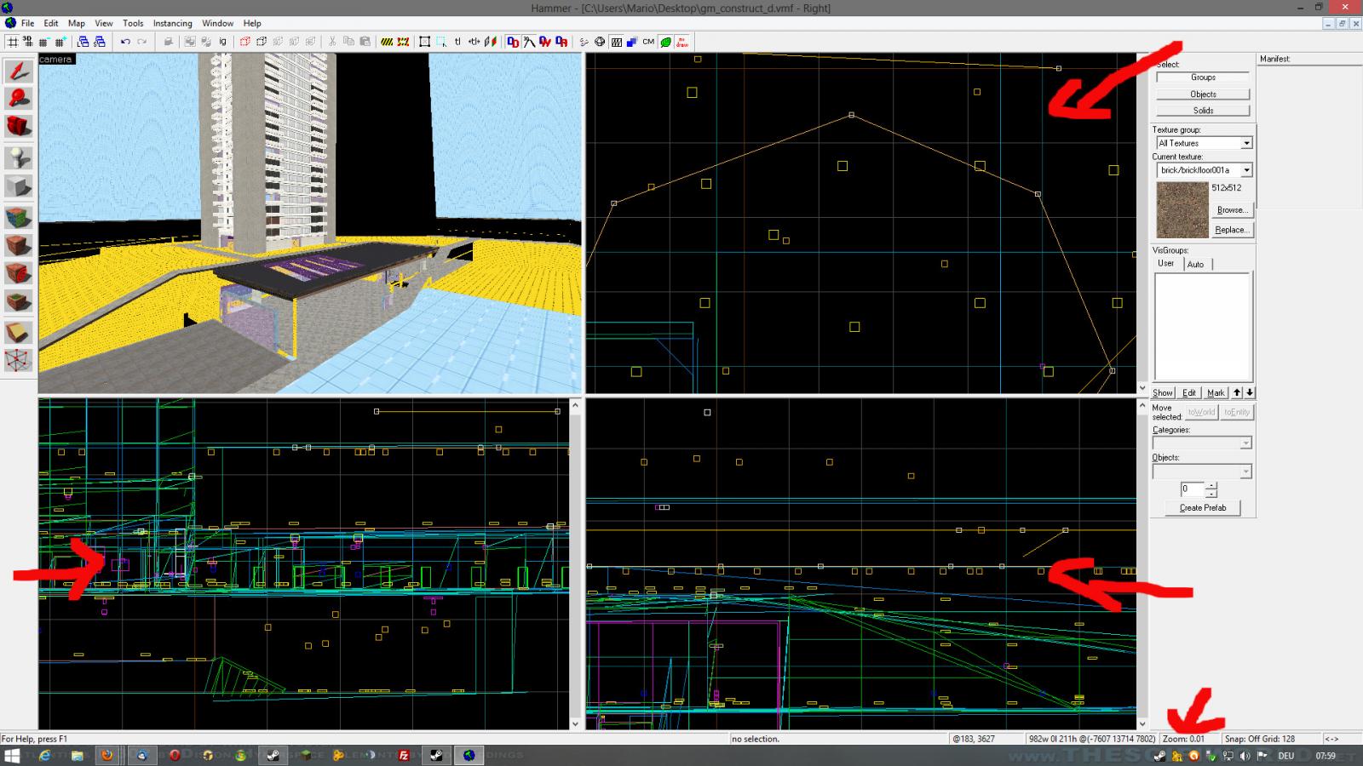
Task: Click the Browse... texture button
Action: pos(1231,210)
